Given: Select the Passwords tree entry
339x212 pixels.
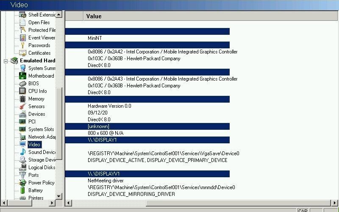Looking at the screenshot, I should (39, 45).
